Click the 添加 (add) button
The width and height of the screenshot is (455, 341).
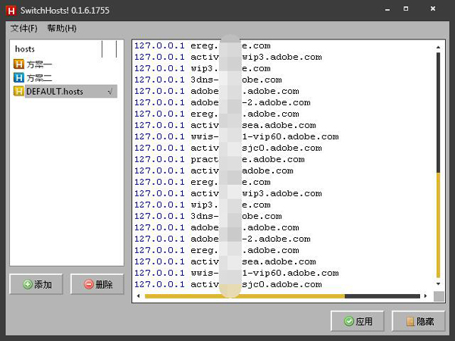click(x=36, y=284)
